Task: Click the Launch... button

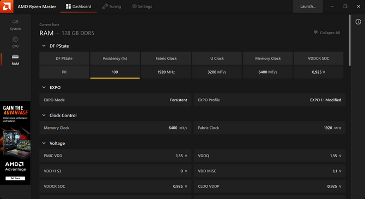Action: pos(308,7)
